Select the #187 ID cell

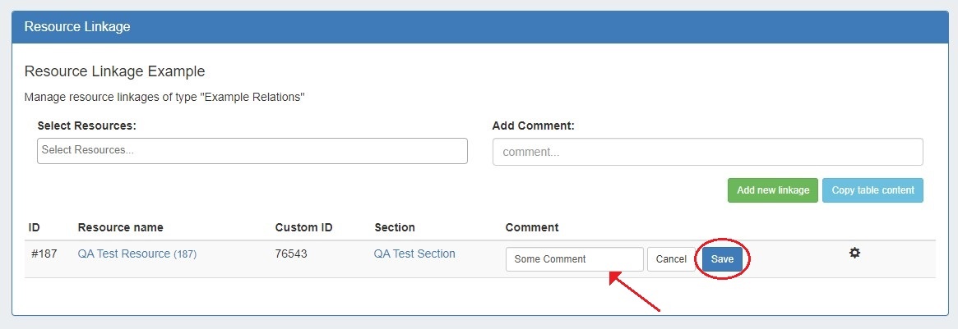click(44, 254)
